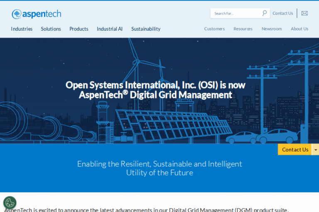
Task: Open the Contact Us link beside search
Action: coord(283,13)
